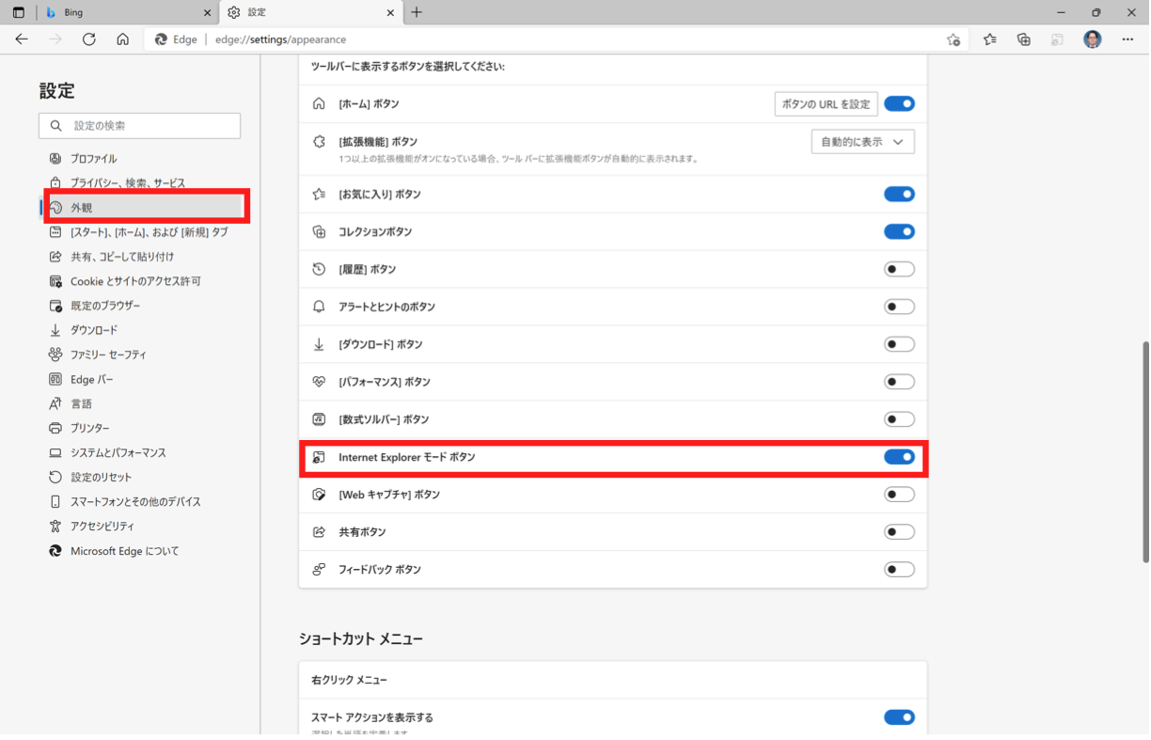Enable the [パフォーマンス] ボタン switch

point(899,382)
